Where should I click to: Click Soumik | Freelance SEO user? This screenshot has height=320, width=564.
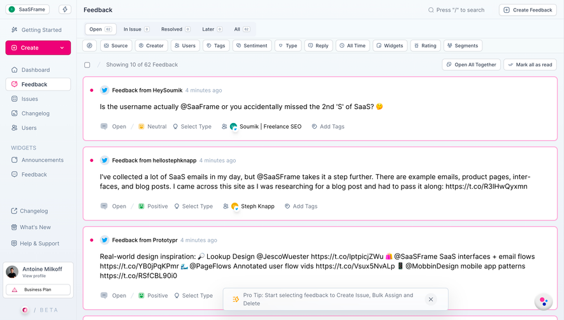pos(266,126)
